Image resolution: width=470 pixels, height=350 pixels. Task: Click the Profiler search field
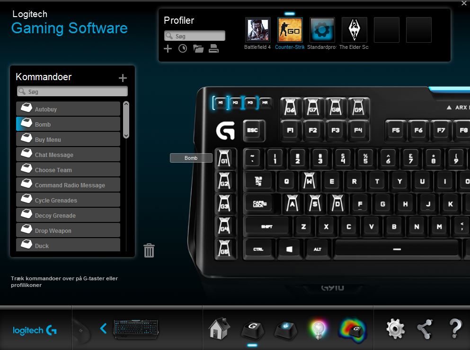(x=195, y=36)
